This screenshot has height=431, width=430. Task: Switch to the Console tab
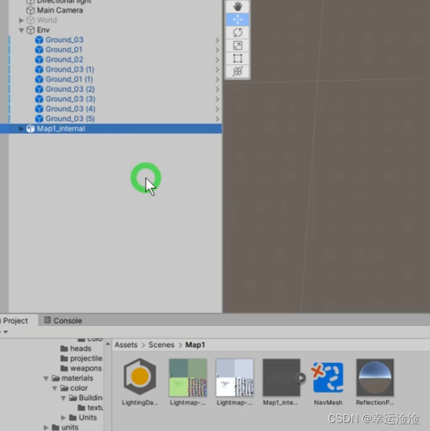point(63,321)
